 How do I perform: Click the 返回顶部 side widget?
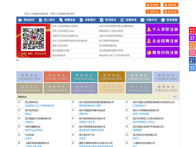tap(192, 68)
